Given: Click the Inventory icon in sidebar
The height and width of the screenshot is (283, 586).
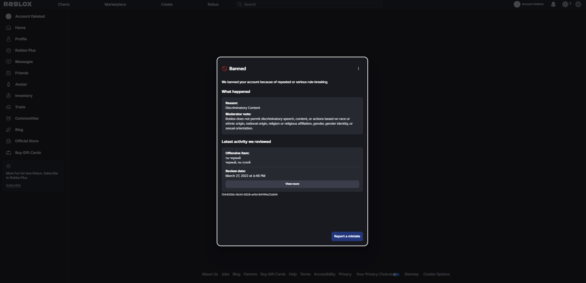Looking at the screenshot, I should pos(9,96).
